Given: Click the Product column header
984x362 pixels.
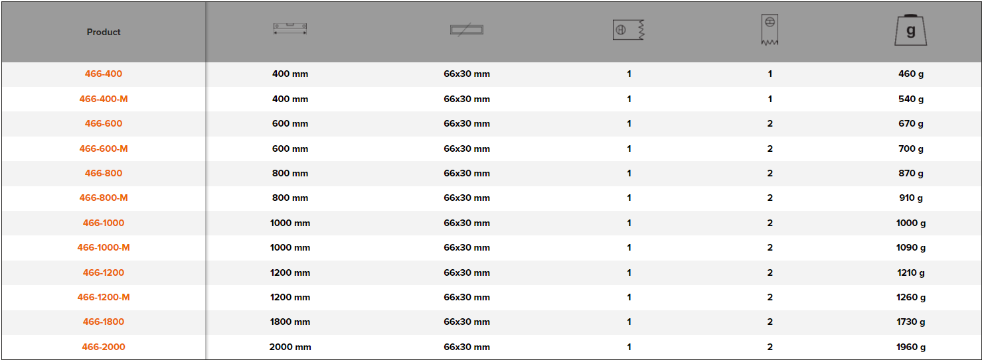Looking at the screenshot, I should 104,32.
